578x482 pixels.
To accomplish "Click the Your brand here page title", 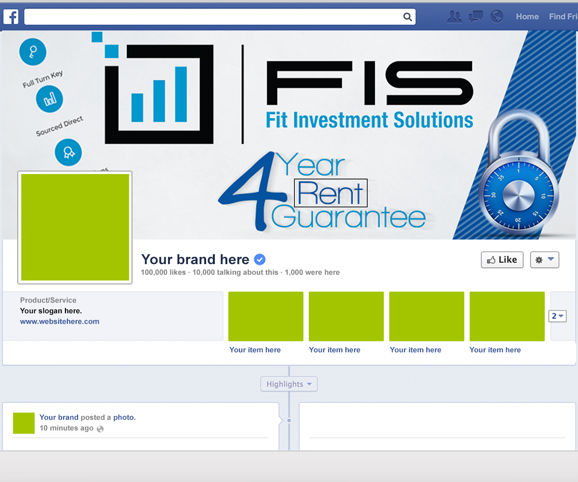I will coord(195,259).
